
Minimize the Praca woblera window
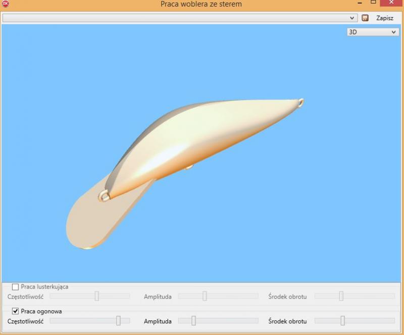(360, 3)
